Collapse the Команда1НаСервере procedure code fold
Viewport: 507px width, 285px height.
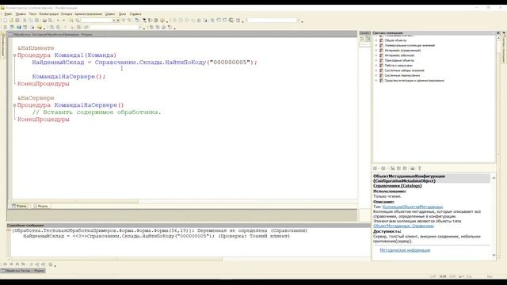(14, 105)
